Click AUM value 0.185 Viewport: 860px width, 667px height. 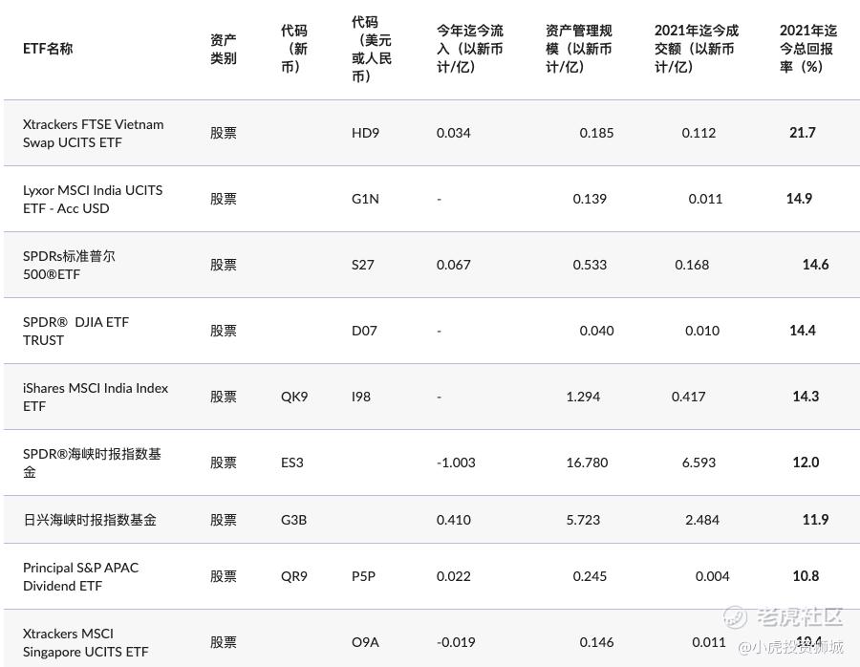click(x=596, y=133)
